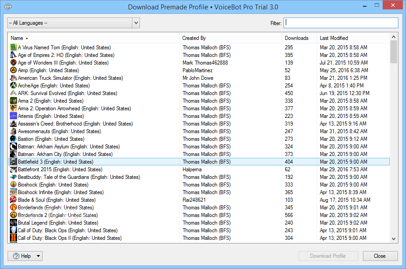Click the American Truck Simulator icon
The image size is (406, 269).
[x=13, y=78]
